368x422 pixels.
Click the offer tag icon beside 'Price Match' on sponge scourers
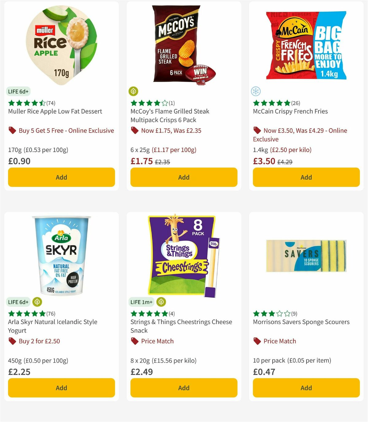(x=257, y=341)
